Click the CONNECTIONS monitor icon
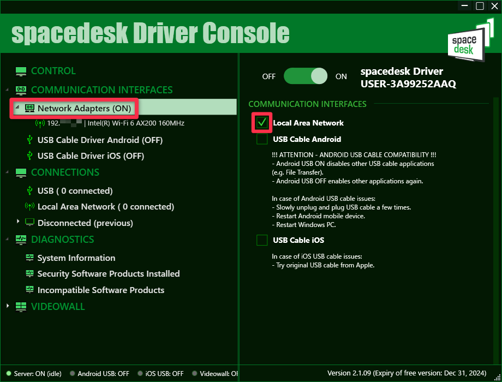This screenshot has height=382, width=502. click(x=21, y=172)
